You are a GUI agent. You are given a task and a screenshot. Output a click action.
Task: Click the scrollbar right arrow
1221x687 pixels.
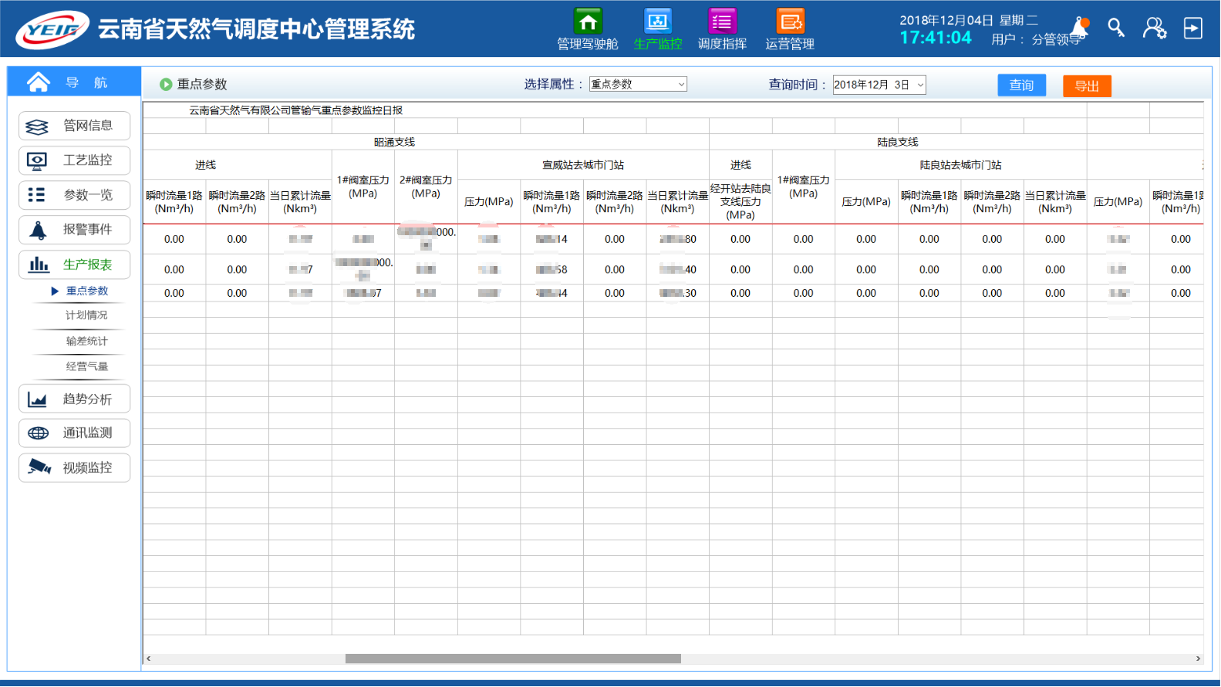coord(1198,658)
